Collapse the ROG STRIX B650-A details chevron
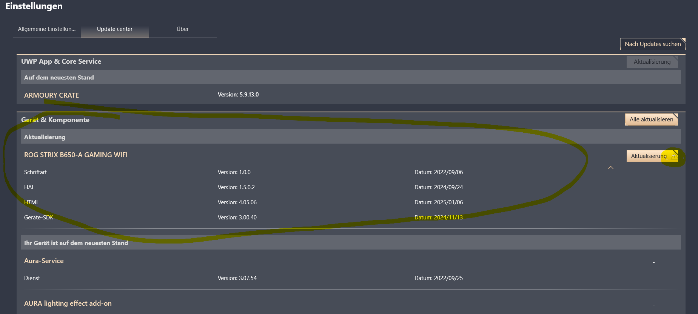The height and width of the screenshot is (314, 698). (x=611, y=168)
